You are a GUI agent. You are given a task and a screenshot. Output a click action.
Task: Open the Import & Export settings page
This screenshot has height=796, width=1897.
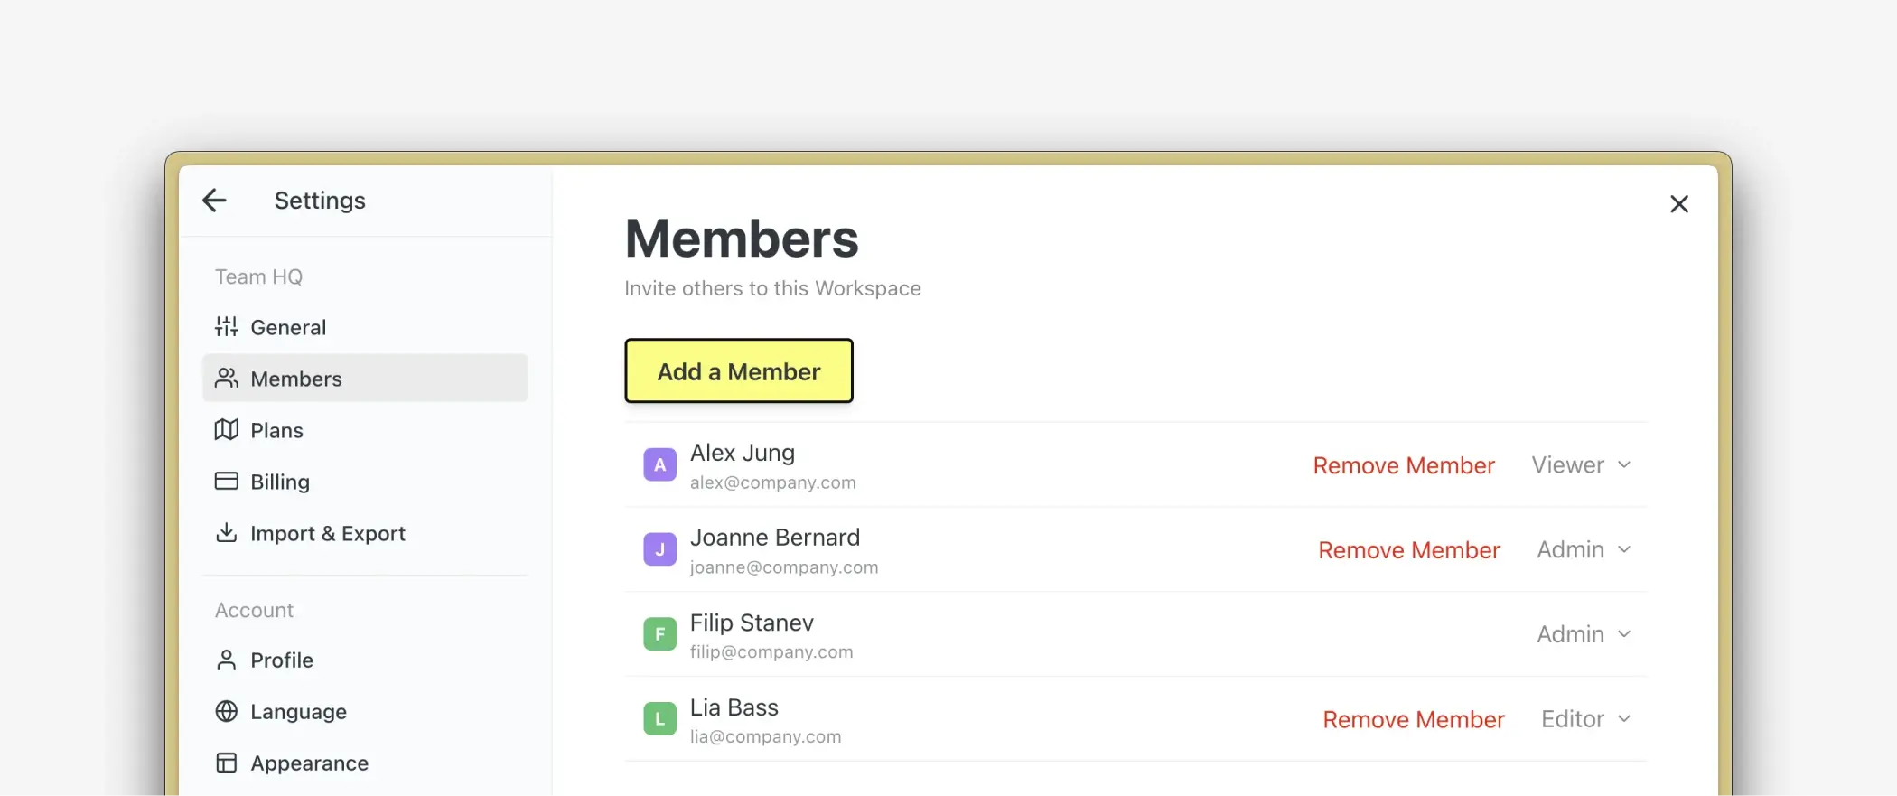(x=327, y=534)
